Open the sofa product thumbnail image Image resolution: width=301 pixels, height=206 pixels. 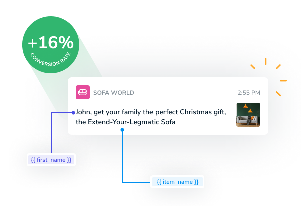pyautogui.click(x=248, y=115)
